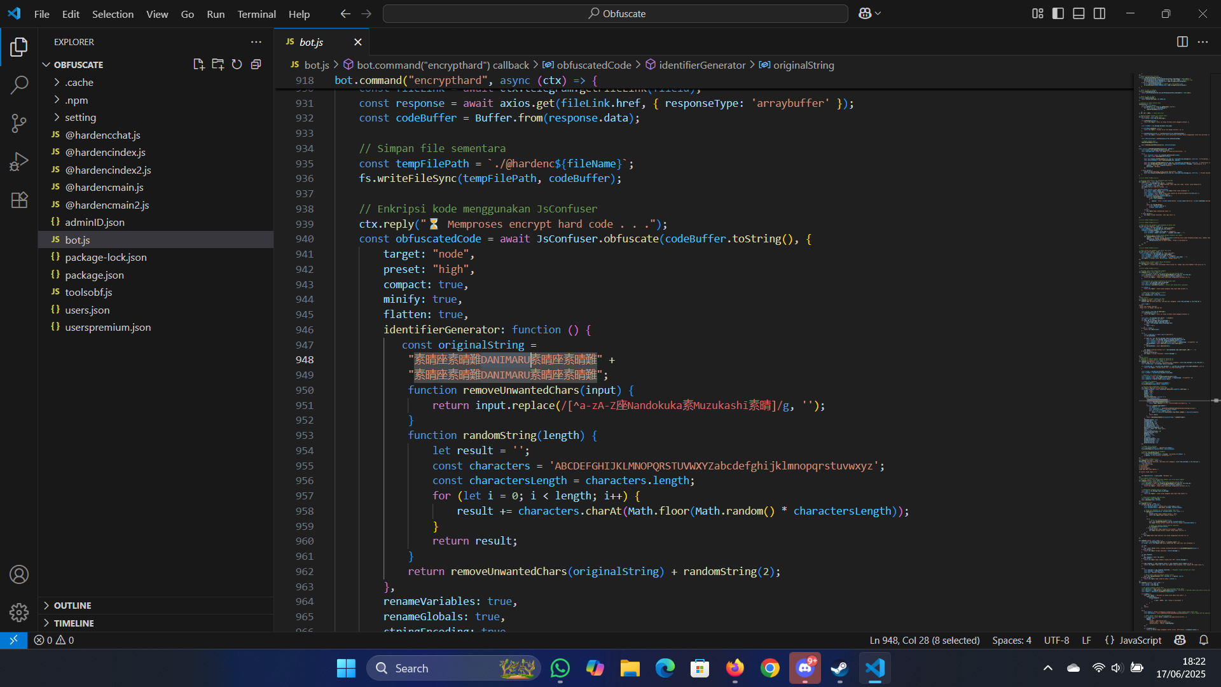Toggle the Primary Side Bar visibility

tap(1058, 13)
